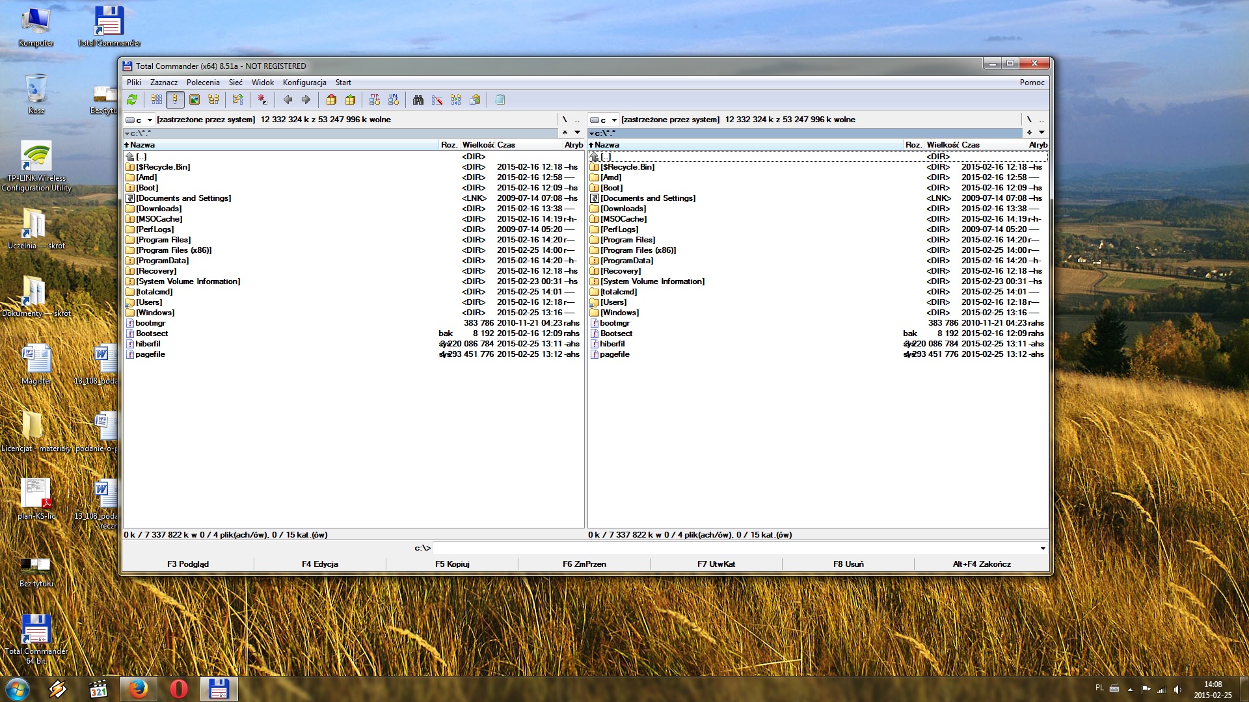This screenshot has height=702, width=1249.
Task: Click the Unpack files toolbar icon
Action: [x=350, y=99]
